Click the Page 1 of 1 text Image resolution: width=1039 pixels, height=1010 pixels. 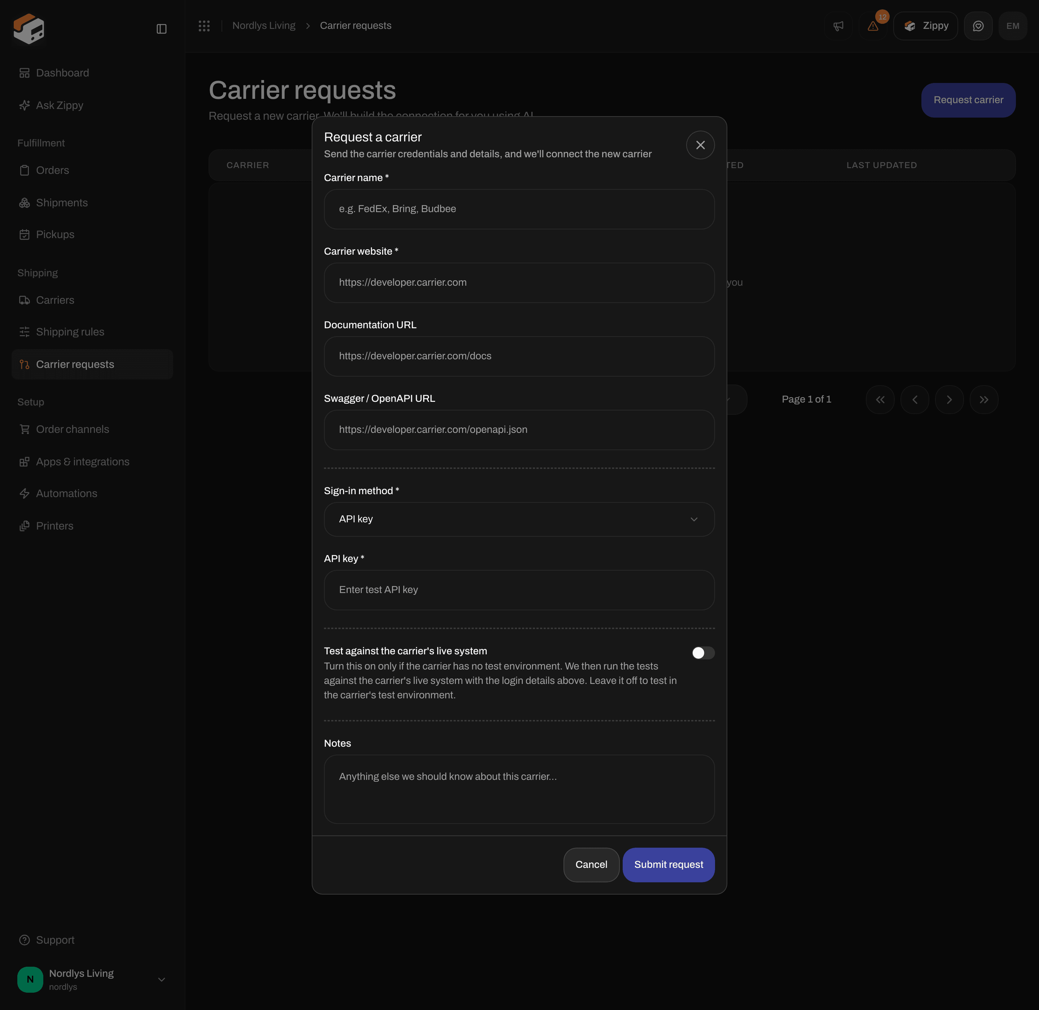(806, 399)
